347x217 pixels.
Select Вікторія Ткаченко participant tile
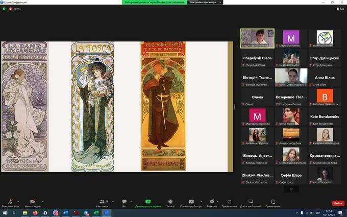click(257, 78)
